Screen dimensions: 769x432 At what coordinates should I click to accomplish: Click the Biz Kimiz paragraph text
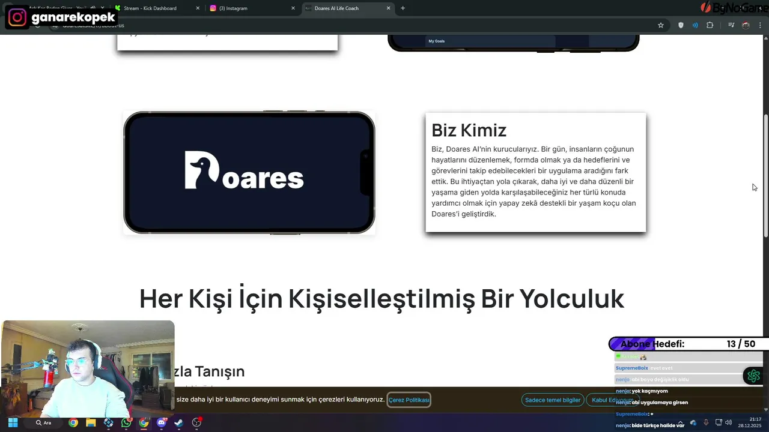click(x=533, y=181)
